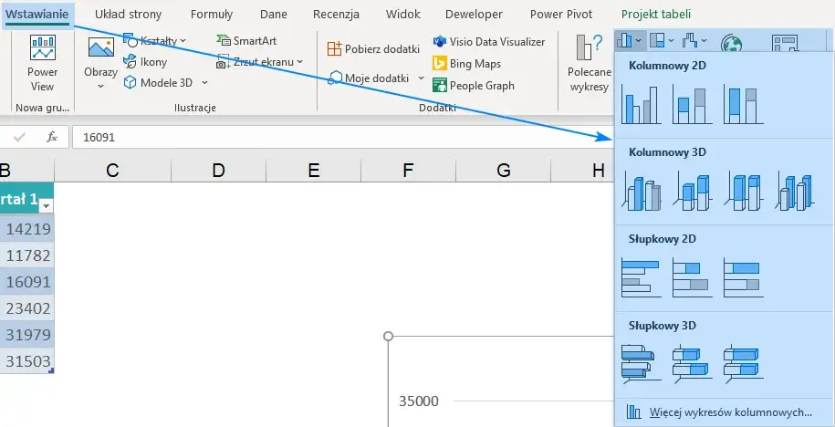
Task: Expand the Kształty shapes dropdown
Action: pos(155,41)
